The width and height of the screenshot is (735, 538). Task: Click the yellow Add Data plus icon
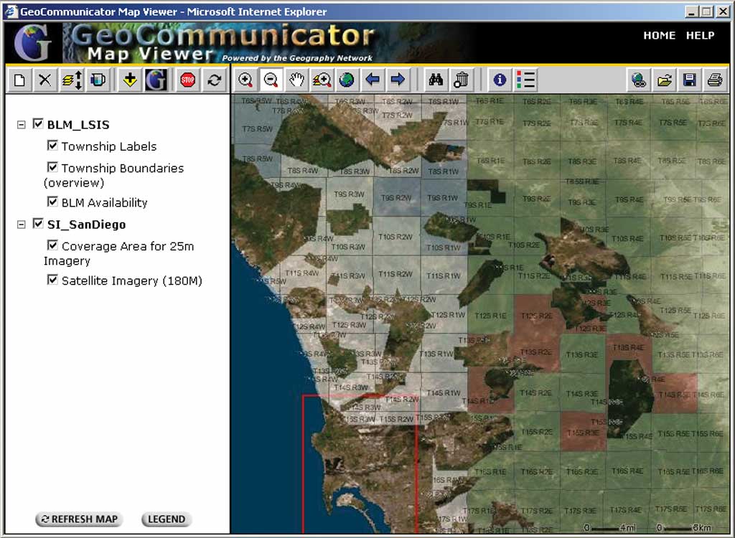point(130,80)
